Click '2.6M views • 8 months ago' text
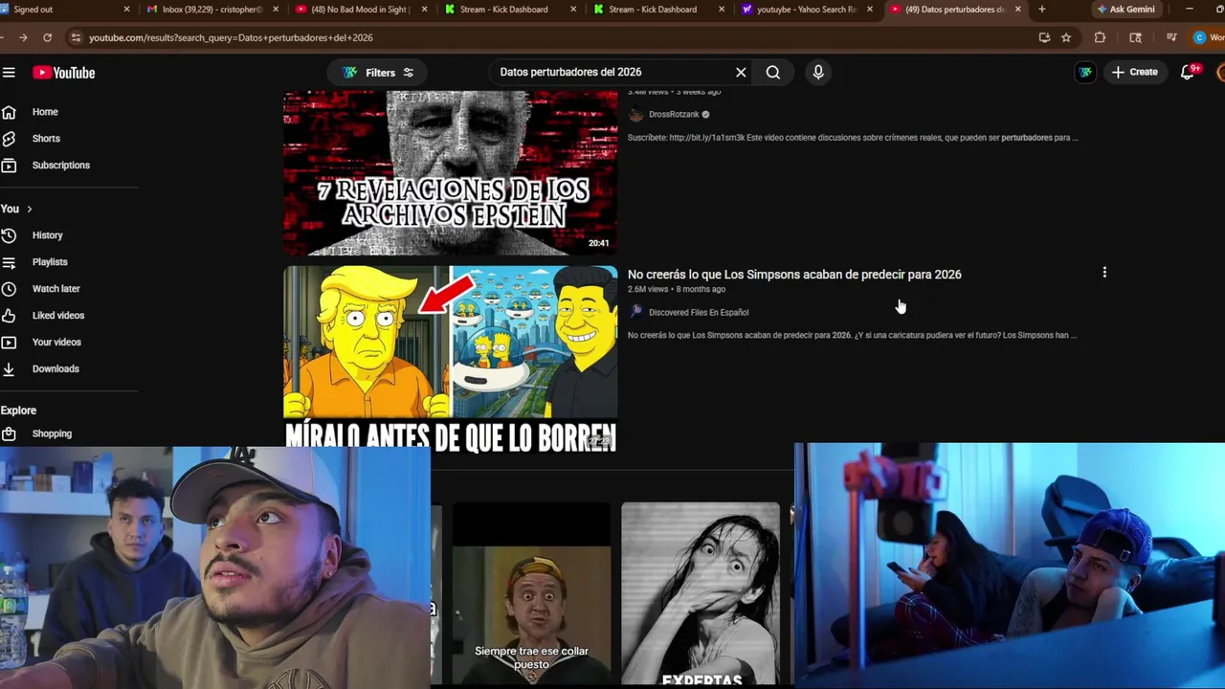This screenshot has height=689, width=1225. tap(677, 289)
